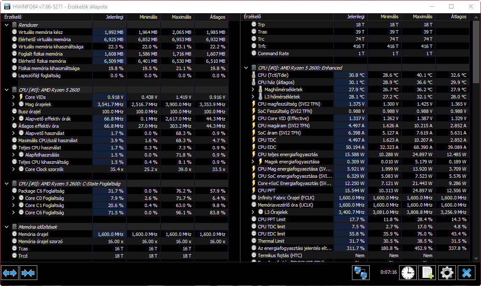Click the circle icon beside Memória órajel

pyautogui.click(x=14, y=234)
